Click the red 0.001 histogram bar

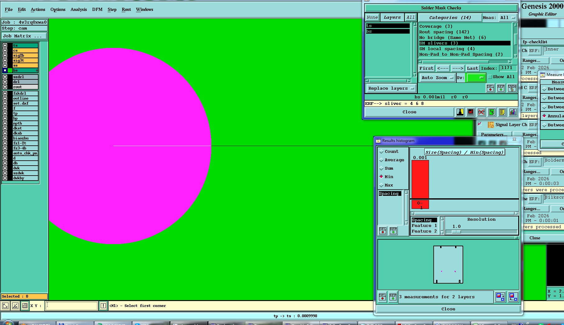[x=420, y=179]
